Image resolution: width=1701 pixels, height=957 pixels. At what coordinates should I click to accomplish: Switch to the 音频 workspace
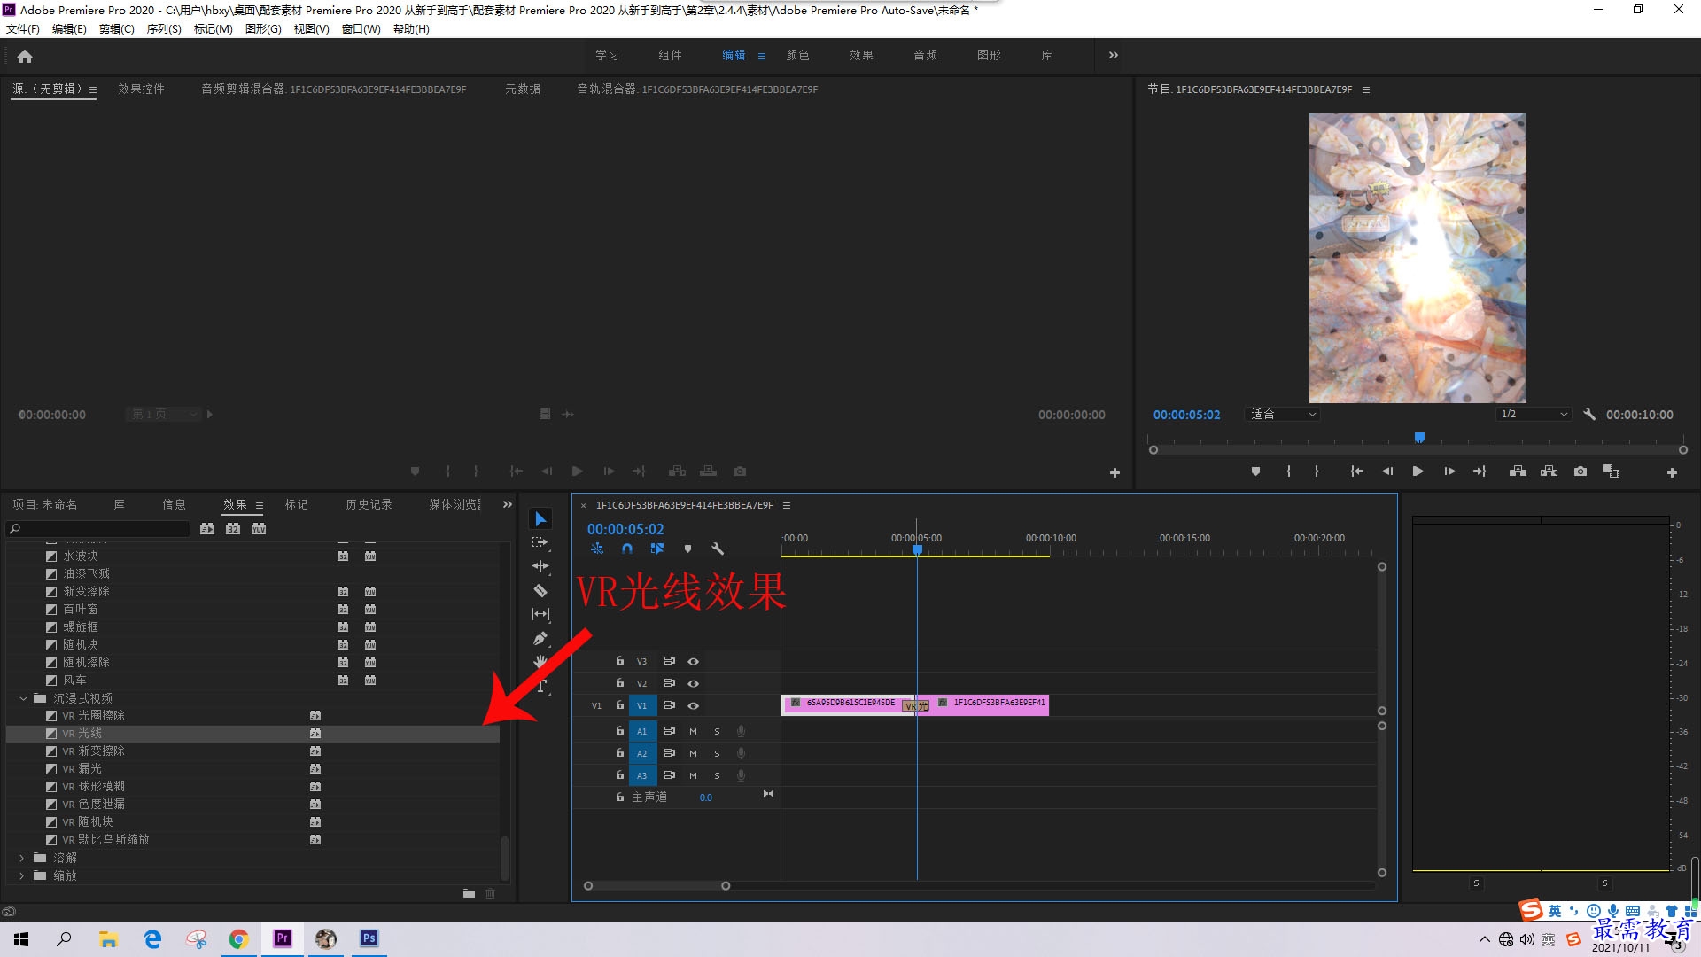[x=925, y=56]
